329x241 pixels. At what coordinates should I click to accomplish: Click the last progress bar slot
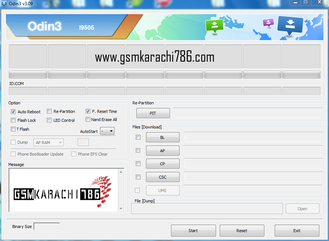coord(301,74)
